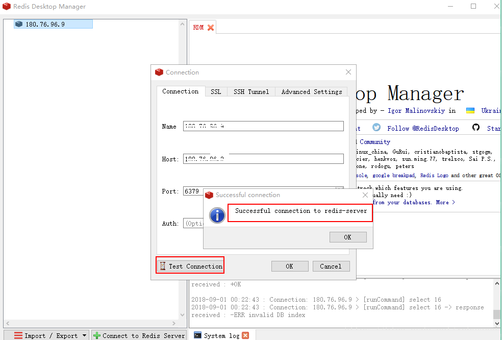
Task: Click the server tree scroll-up arrow
Action: click(182, 24)
